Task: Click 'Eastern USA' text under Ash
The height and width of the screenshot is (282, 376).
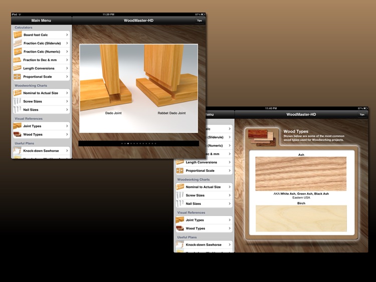Action: (x=301, y=198)
